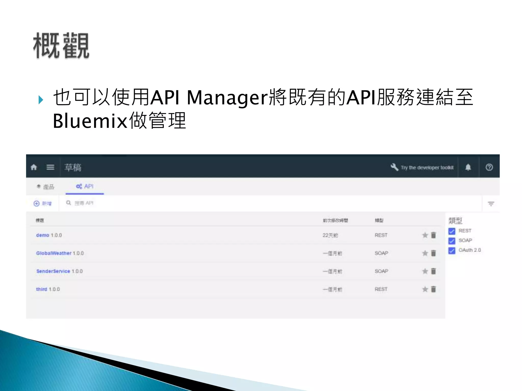This screenshot has width=522, height=391.
Task: Star the SenderService API row
Action: pos(425,271)
